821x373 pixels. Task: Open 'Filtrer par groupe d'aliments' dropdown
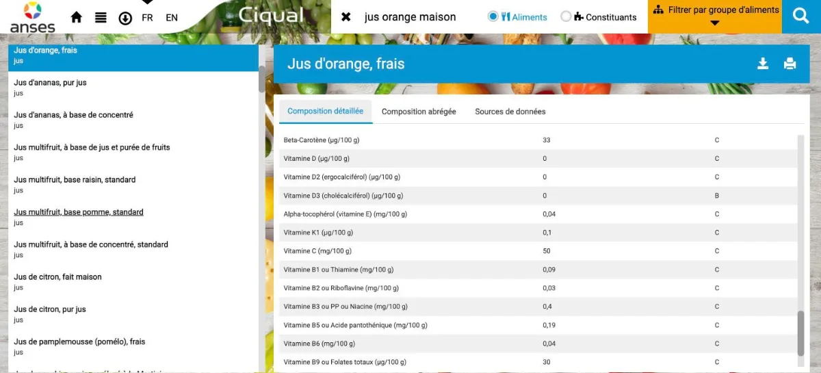click(715, 16)
